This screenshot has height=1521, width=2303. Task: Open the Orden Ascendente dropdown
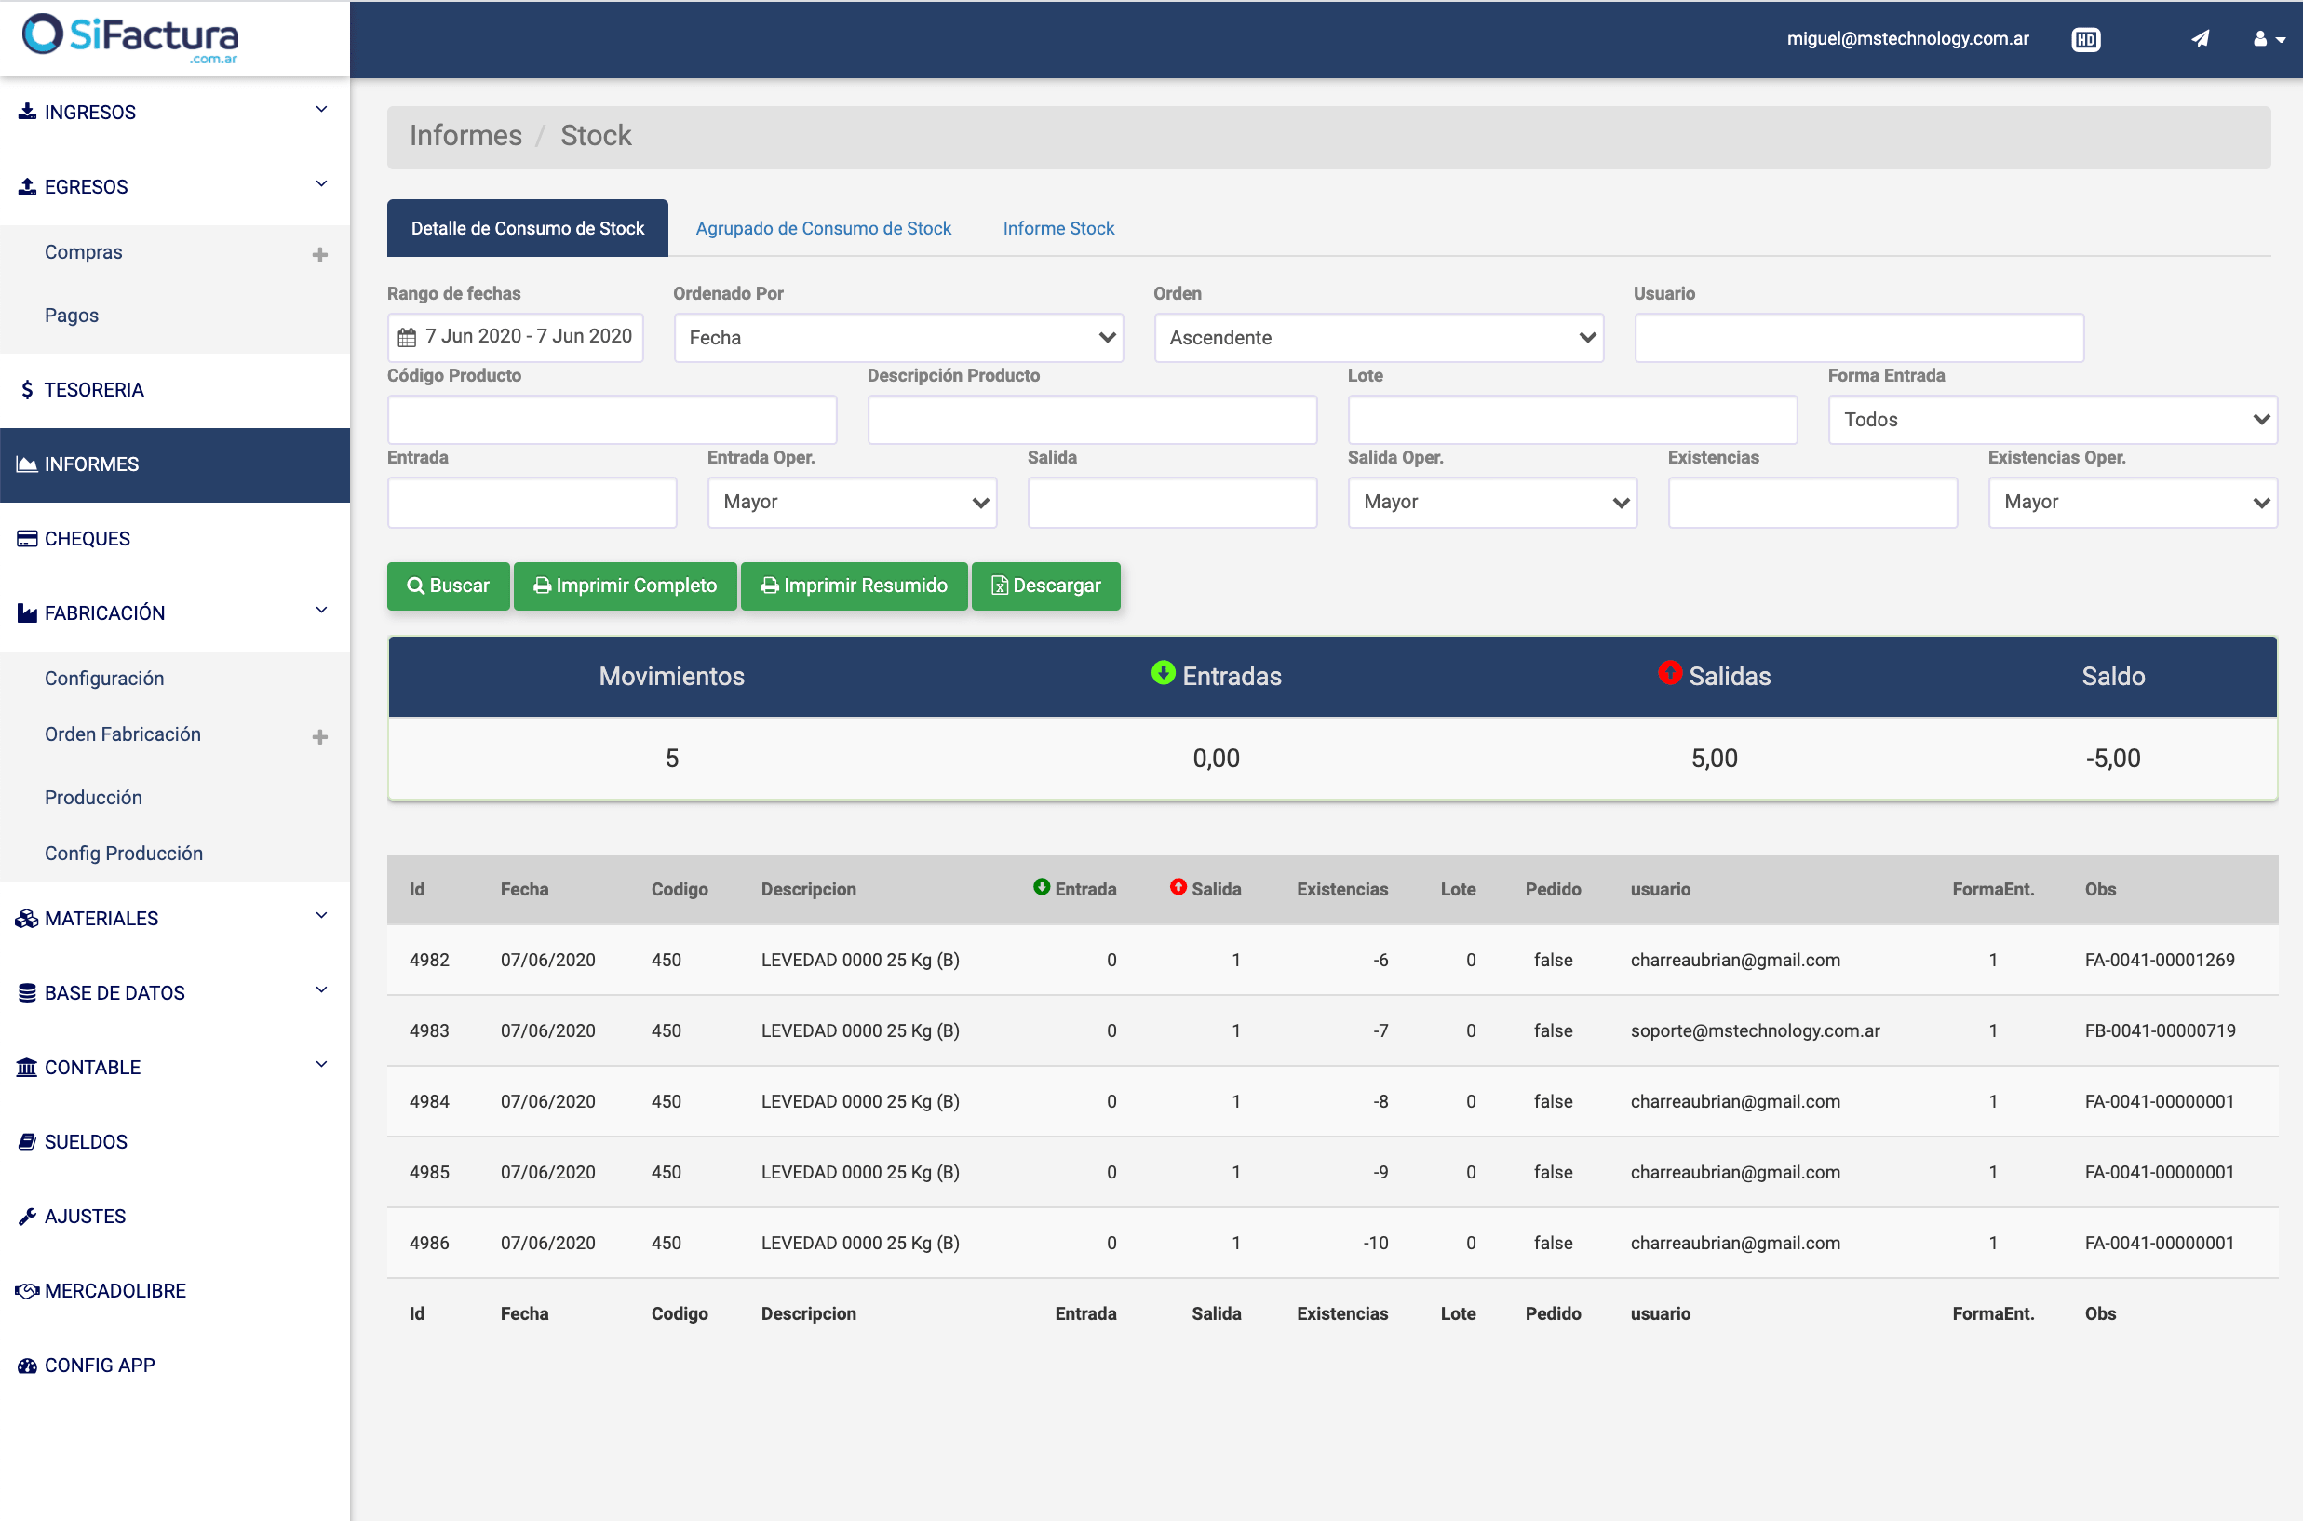(x=1378, y=338)
